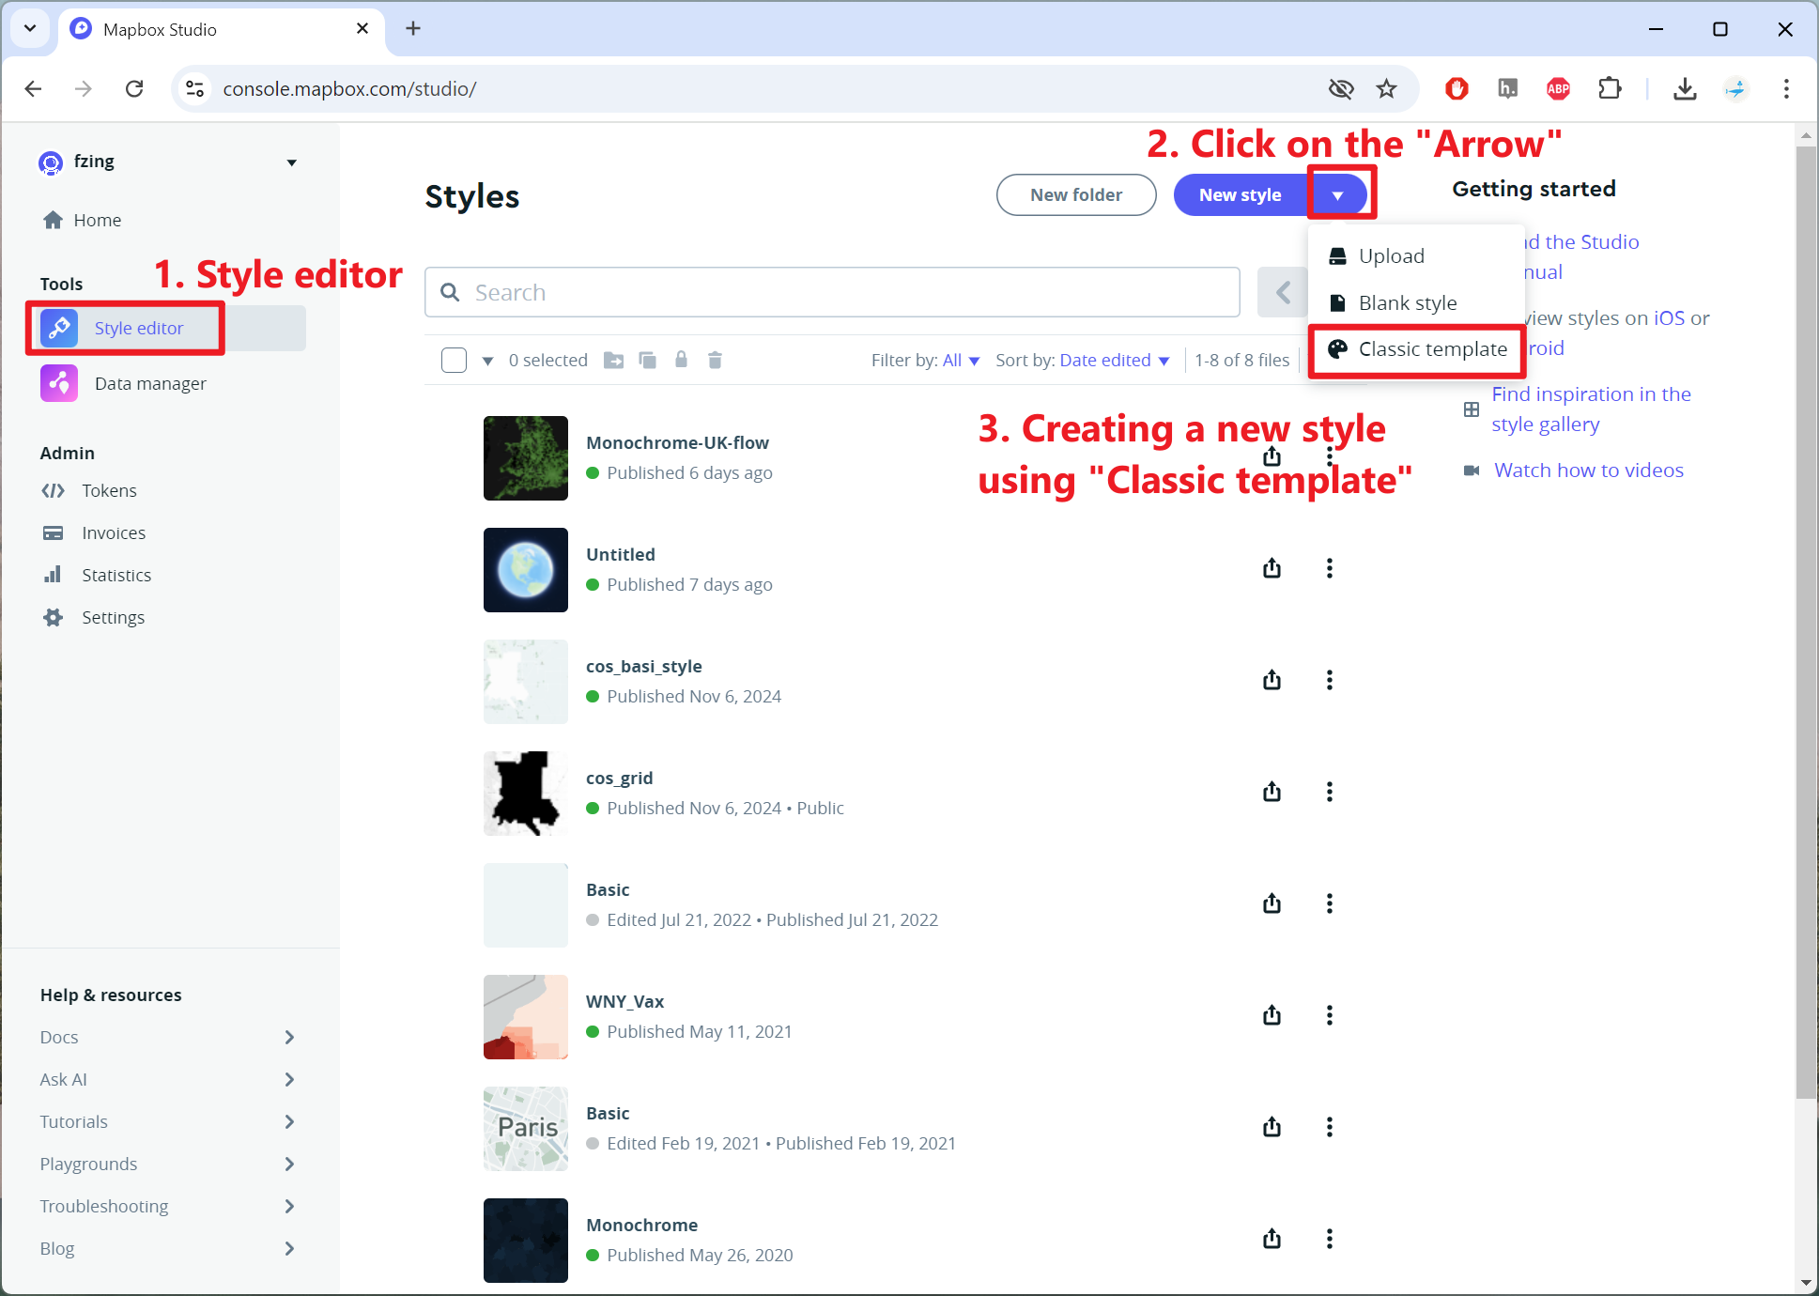Open a new browser tab

[x=413, y=28]
